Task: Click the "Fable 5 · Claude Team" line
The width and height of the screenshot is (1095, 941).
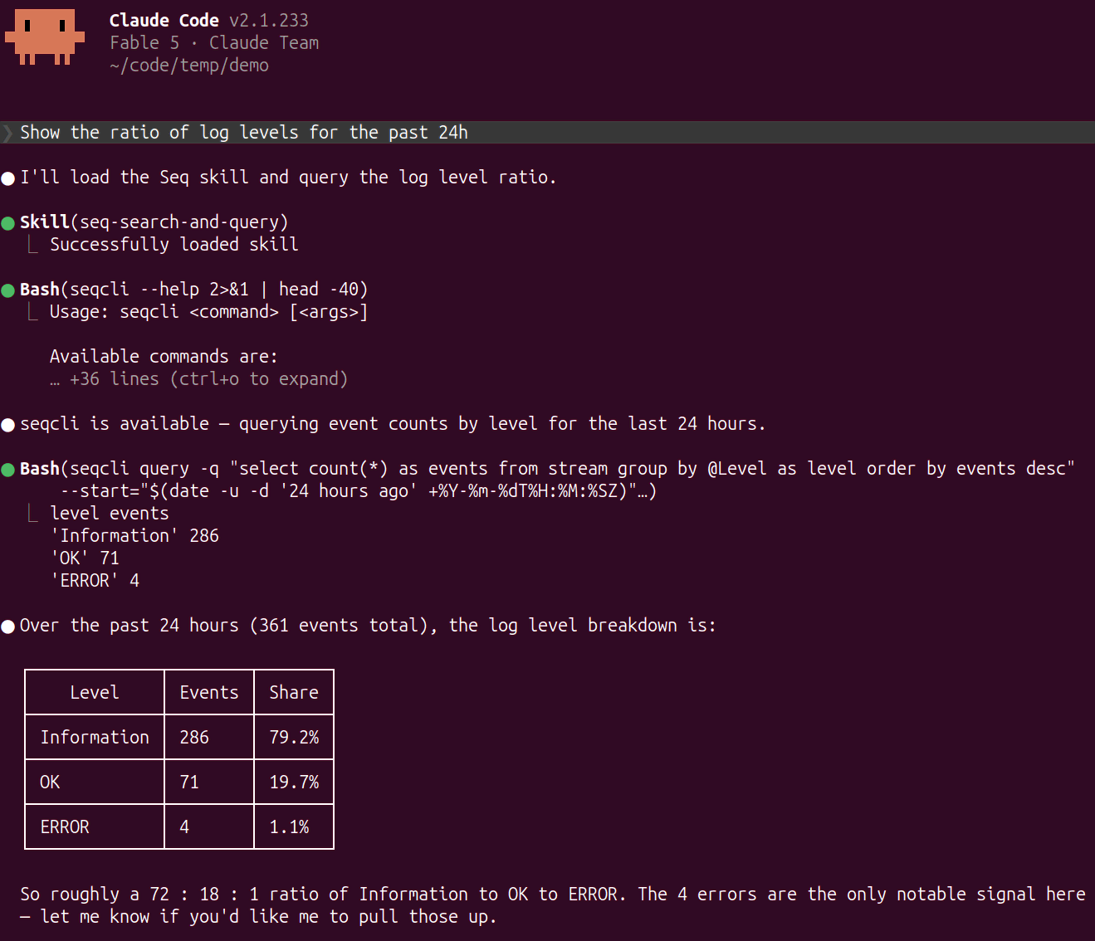Action: 214,42
